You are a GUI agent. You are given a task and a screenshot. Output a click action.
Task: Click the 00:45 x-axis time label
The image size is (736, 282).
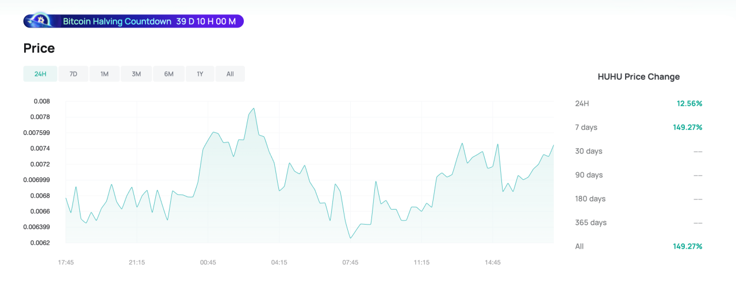coord(208,262)
